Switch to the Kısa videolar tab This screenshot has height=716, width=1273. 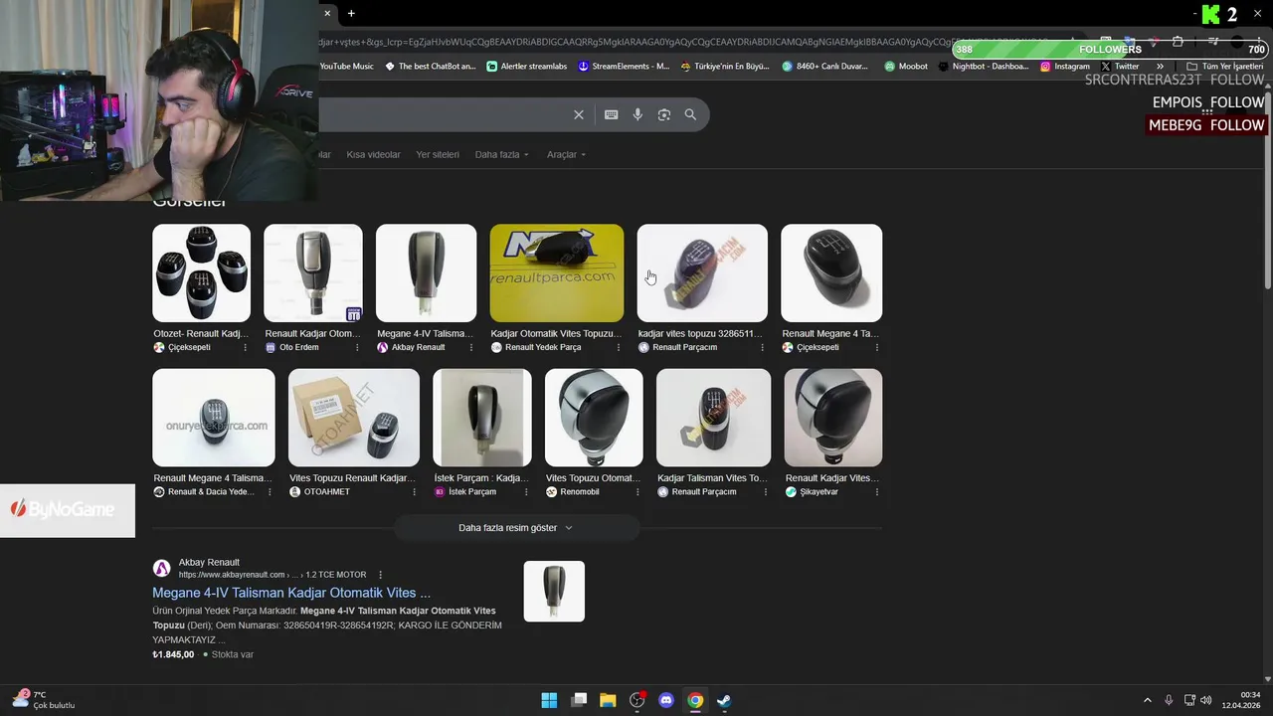coord(373,154)
